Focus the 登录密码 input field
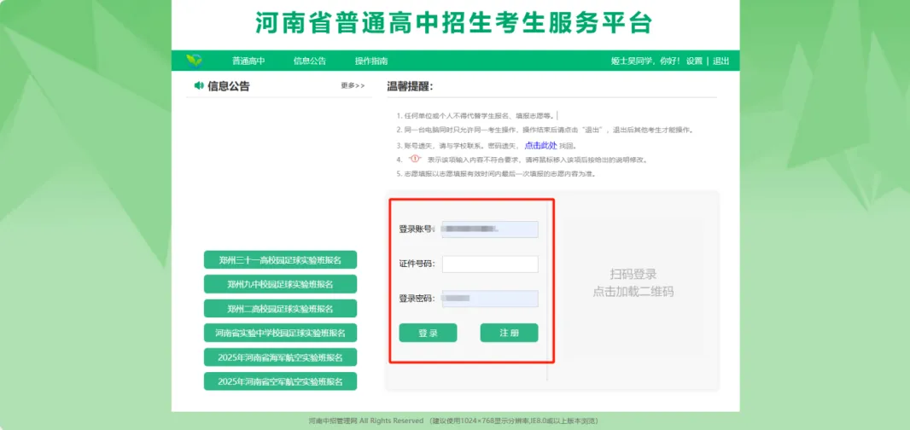 (490, 299)
